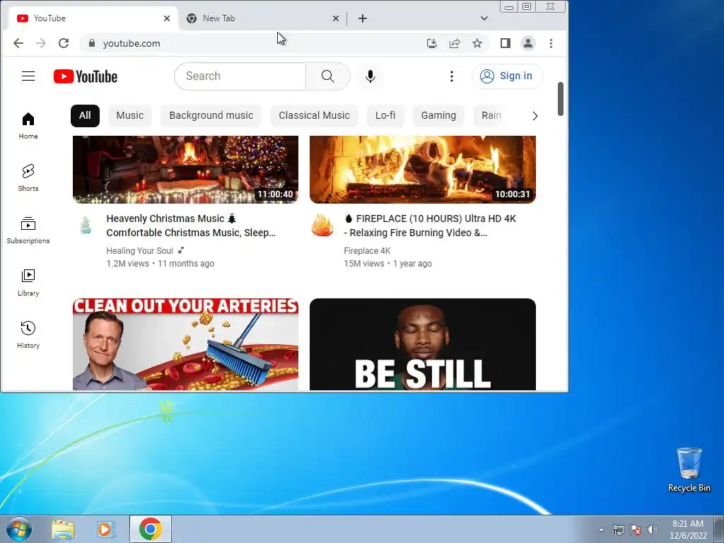Open Windows Media Player from taskbar
724x543 pixels.
tap(106, 529)
